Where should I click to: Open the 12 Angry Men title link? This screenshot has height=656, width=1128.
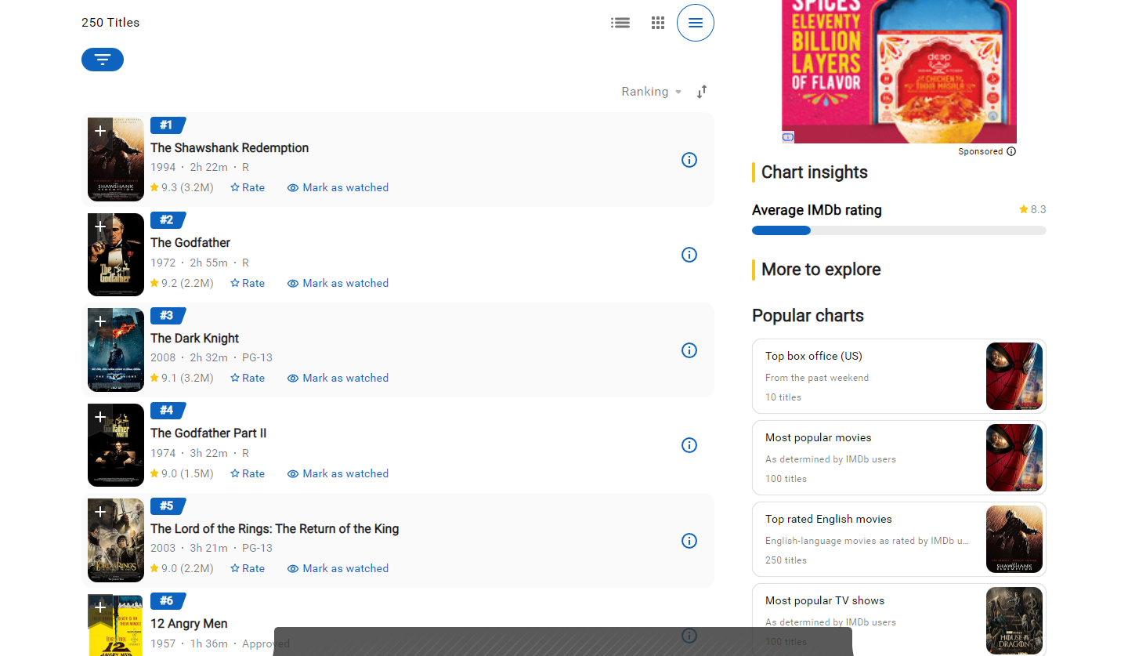(x=189, y=624)
